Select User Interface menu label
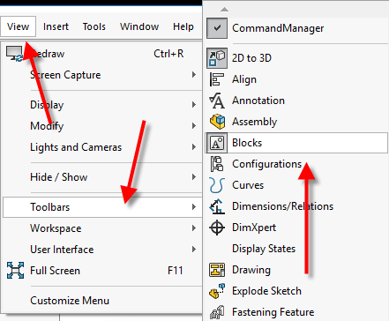 [x=62, y=250]
